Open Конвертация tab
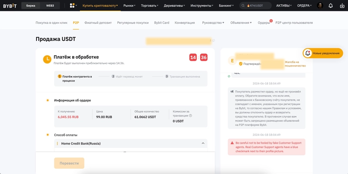The width and height of the screenshot is (348, 174). tap(184, 23)
